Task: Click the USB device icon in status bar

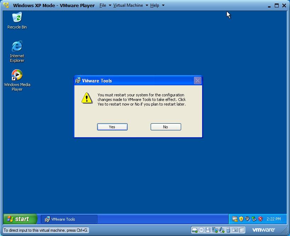Action: coord(228,230)
